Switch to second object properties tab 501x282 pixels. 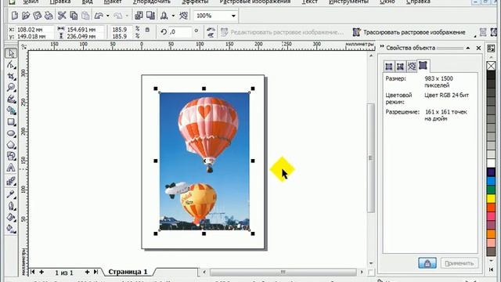coord(400,67)
